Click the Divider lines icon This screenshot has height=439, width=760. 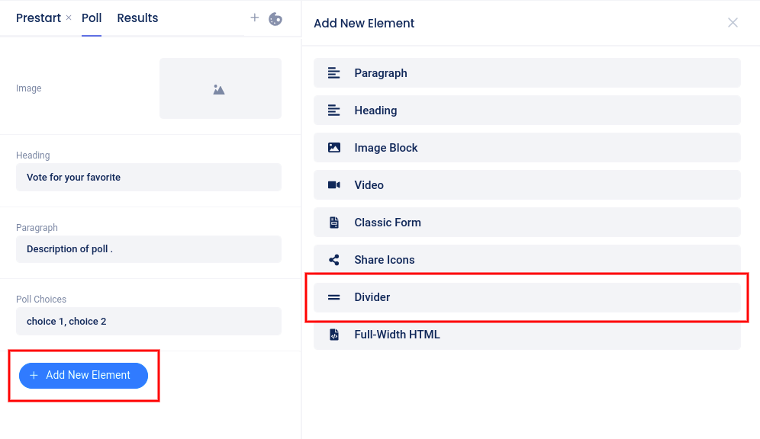[x=333, y=297]
